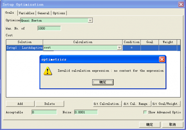Click the Delete button

coord(50,104)
